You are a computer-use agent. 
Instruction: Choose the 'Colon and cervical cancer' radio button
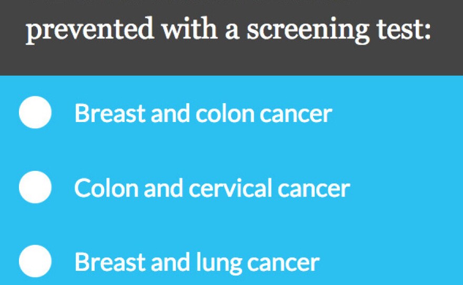tap(35, 187)
